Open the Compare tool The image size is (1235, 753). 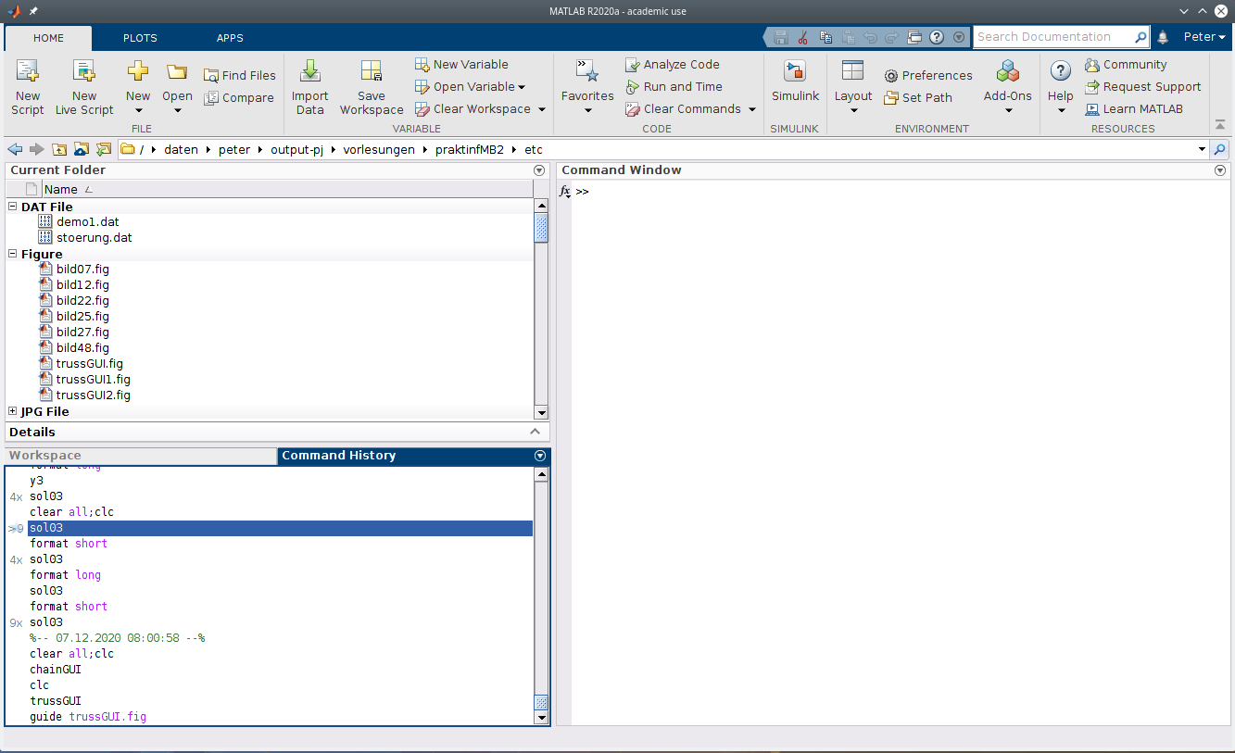[x=240, y=97]
